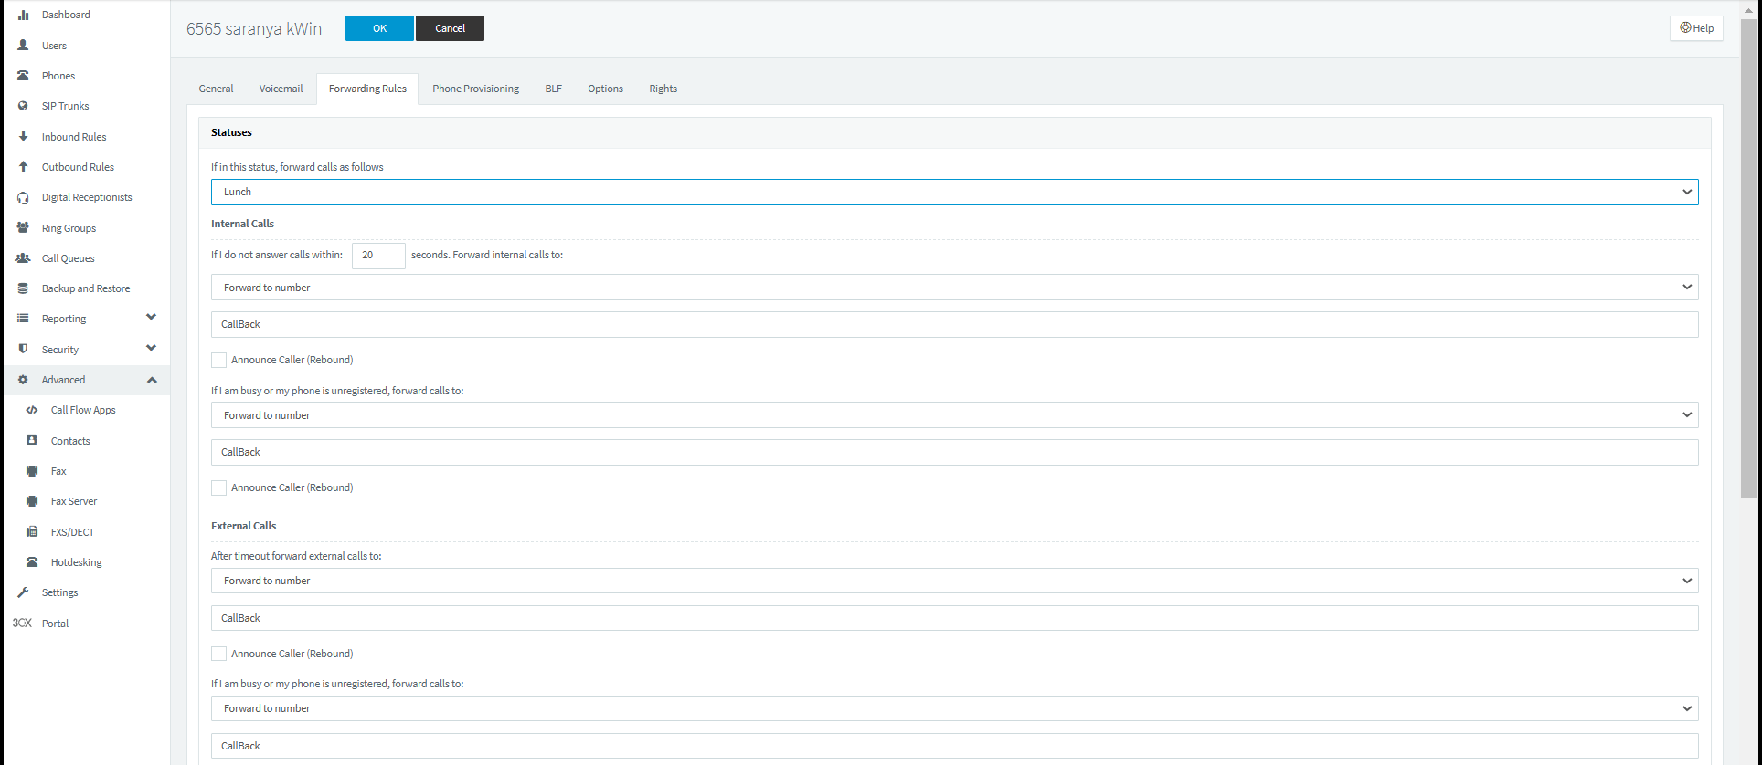The width and height of the screenshot is (1762, 765).
Task: Tick Announce Caller under internal no-answer rule
Action: point(219,360)
